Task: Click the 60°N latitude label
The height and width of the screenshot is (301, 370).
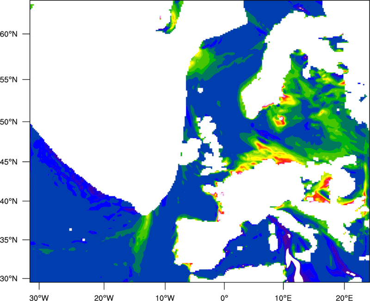Action: click(x=9, y=34)
